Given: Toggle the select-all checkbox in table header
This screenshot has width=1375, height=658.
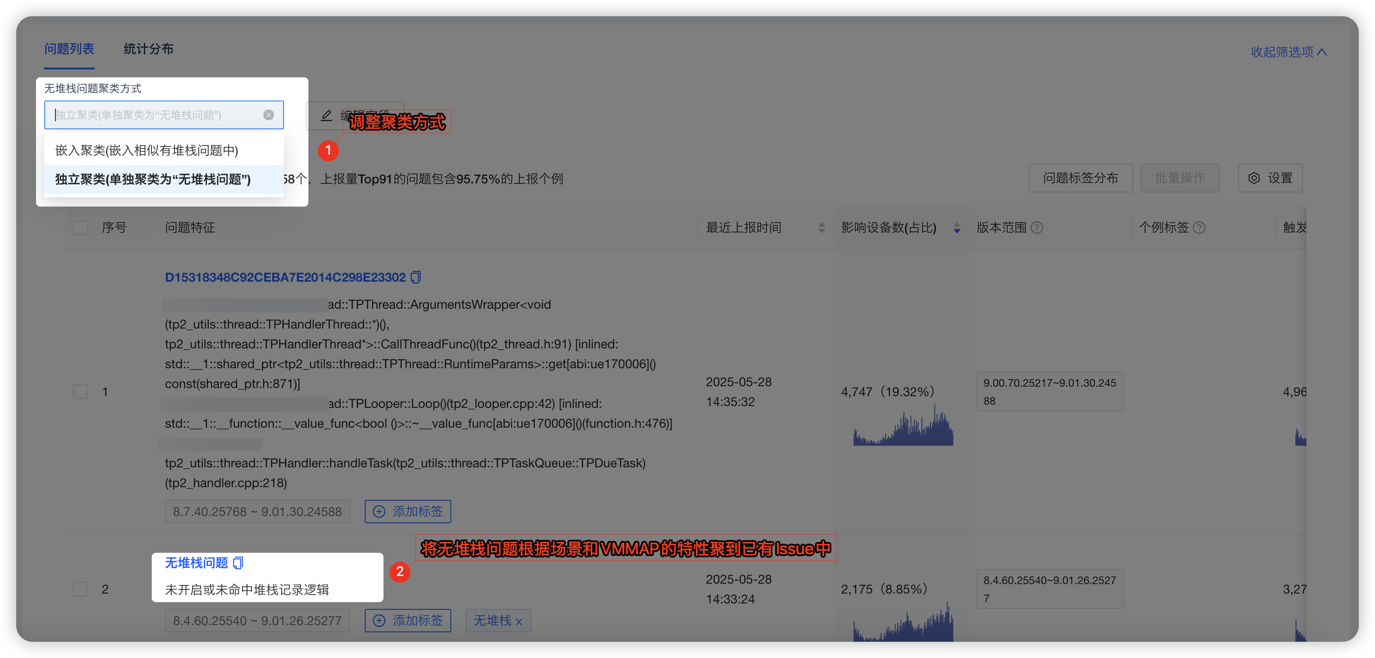Looking at the screenshot, I should (80, 228).
